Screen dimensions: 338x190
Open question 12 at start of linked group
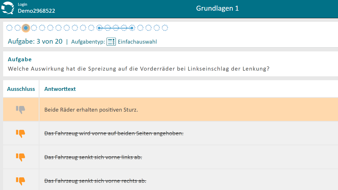(x=99, y=28)
